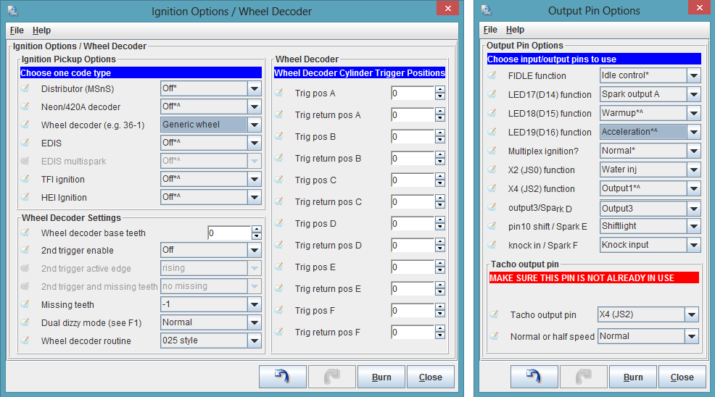Screen dimensions: 715x397
Task: Open the 2nd trigger enable dropdown
Action: coord(211,250)
